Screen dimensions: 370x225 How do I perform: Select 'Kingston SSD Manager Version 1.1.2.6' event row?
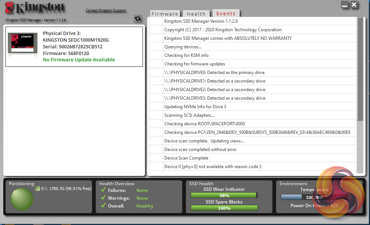pyautogui.click(x=253, y=21)
